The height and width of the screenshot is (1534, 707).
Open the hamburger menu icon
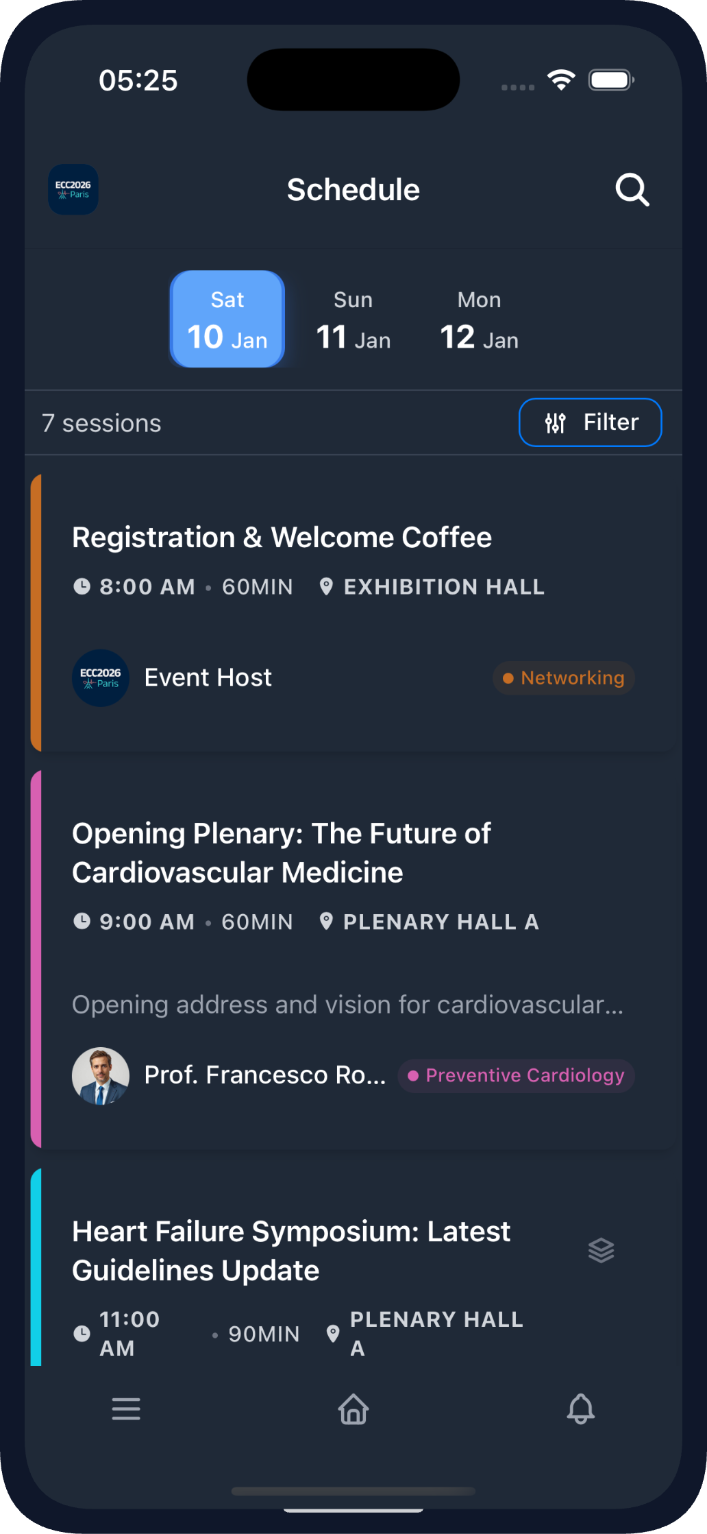click(x=126, y=1409)
